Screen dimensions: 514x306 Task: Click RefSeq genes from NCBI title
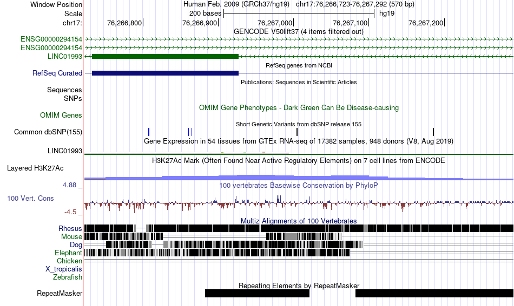click(299, 65)
